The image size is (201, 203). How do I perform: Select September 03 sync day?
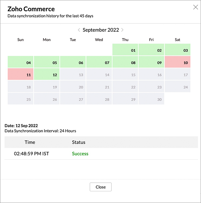tap(178, 49)
